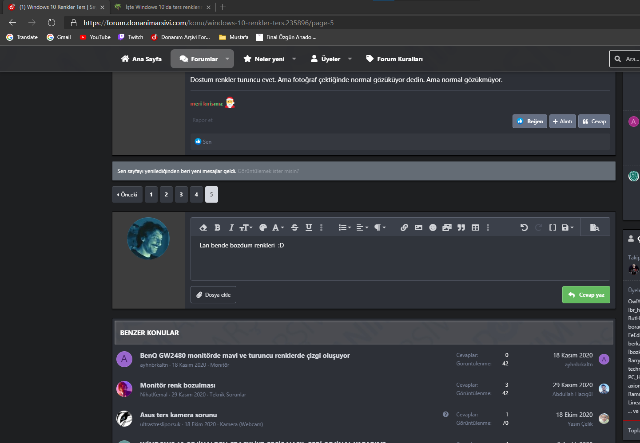Open the Neler yeni menu item

264,59
